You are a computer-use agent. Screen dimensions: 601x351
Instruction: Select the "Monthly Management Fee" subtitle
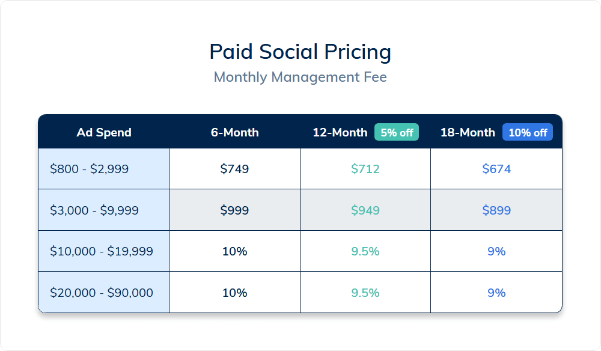click(300, 77)
